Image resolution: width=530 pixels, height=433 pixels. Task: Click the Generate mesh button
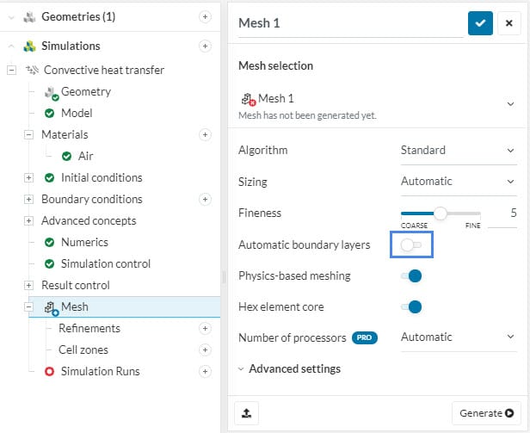pyautogui.click(x=486, y=413)
